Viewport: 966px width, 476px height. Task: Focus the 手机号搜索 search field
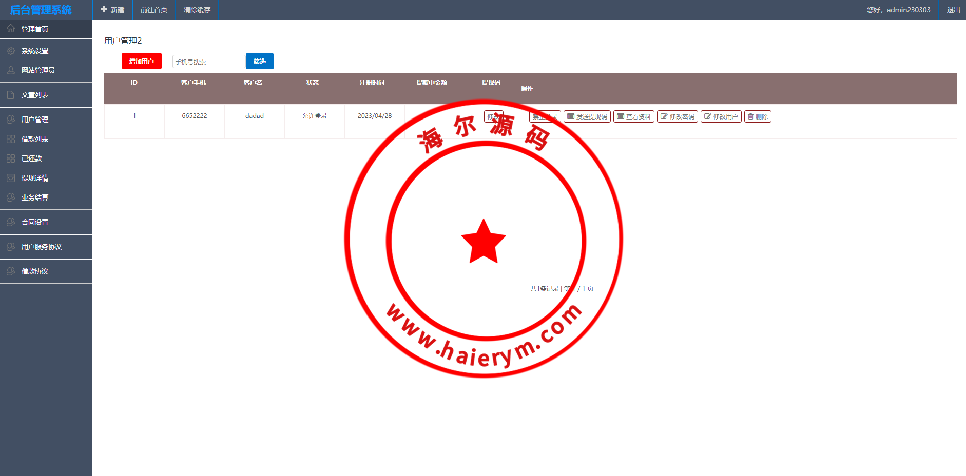[208, 62]
